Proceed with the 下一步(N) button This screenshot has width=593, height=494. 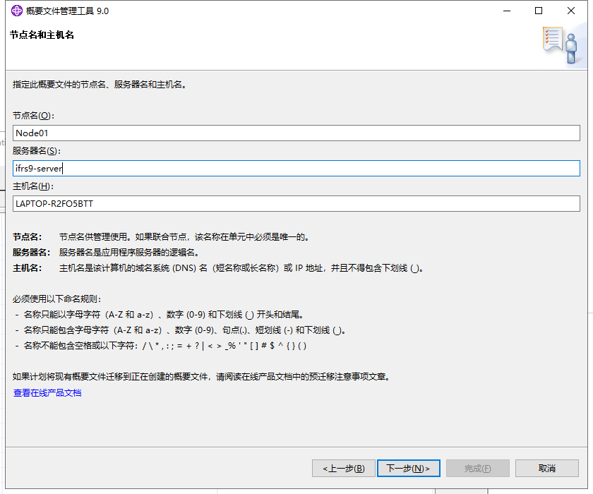pos(409,469)
